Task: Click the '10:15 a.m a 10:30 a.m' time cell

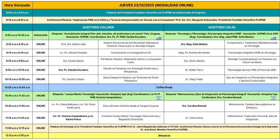Action: [x=17, y=79]
